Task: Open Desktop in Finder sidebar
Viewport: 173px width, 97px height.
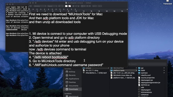Action: click(72, 82)
